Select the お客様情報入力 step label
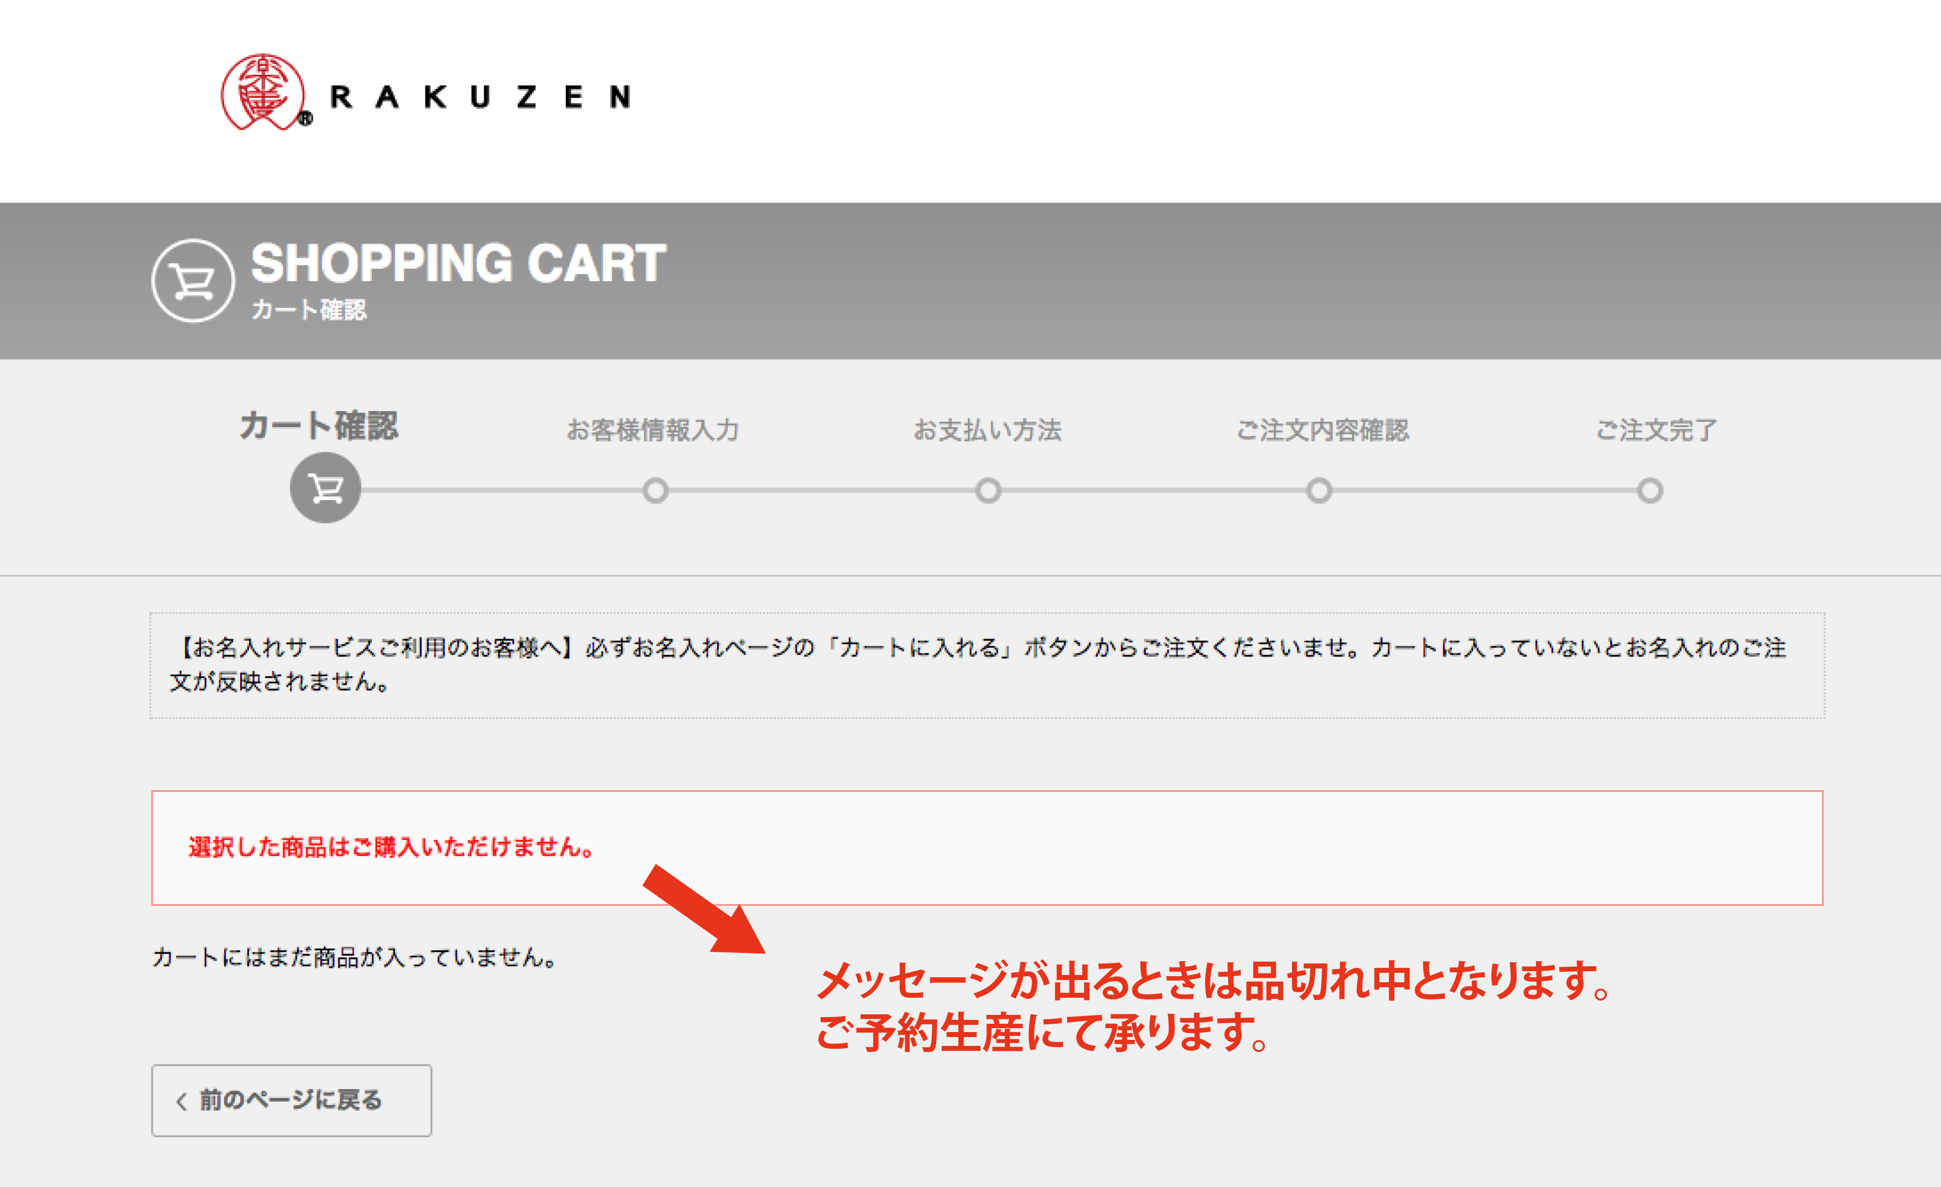 click(653, 430)
